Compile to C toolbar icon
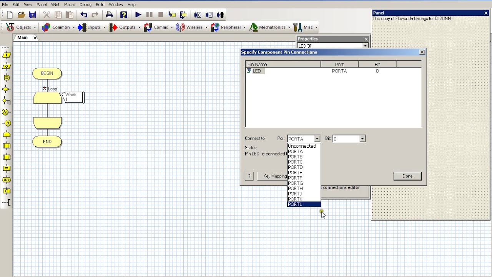 (198, 15)
